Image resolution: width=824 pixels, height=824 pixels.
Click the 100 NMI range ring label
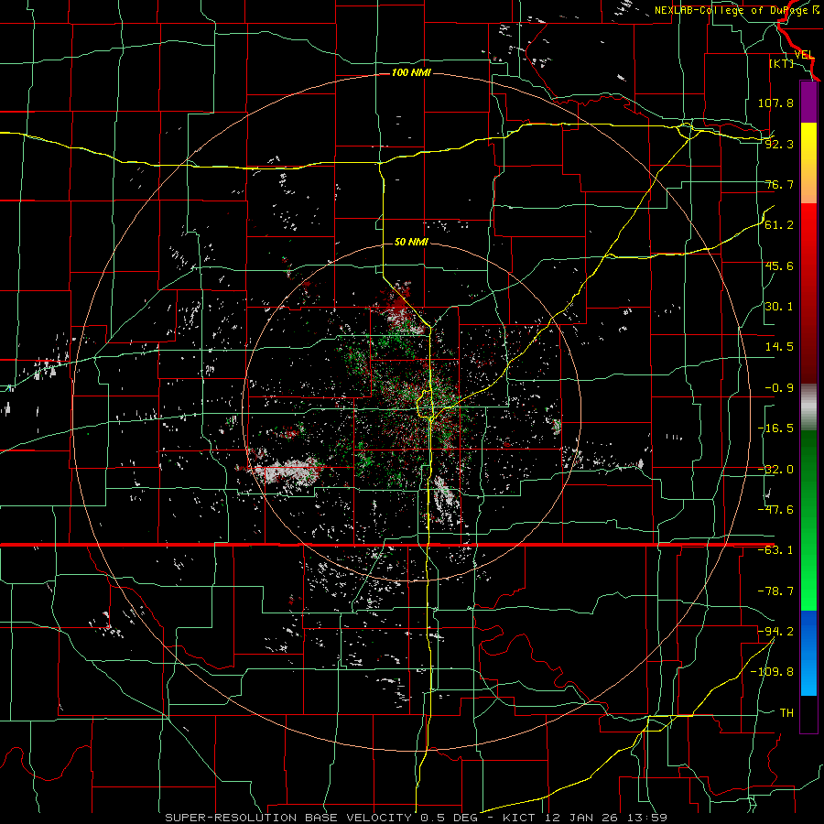tap(411, 72)
